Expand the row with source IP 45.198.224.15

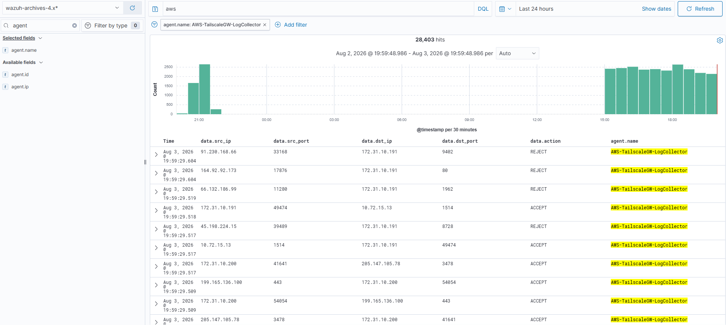click(156, 229)
